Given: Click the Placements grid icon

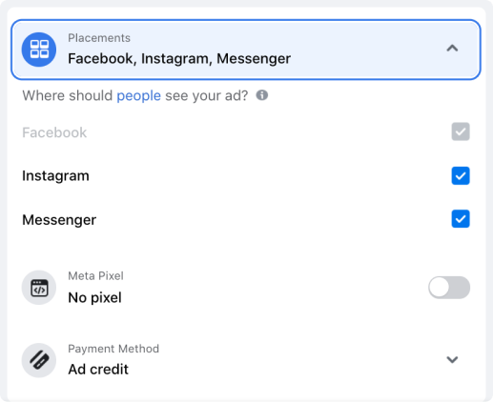Looking at the screenshot, I should coord(39,50).
